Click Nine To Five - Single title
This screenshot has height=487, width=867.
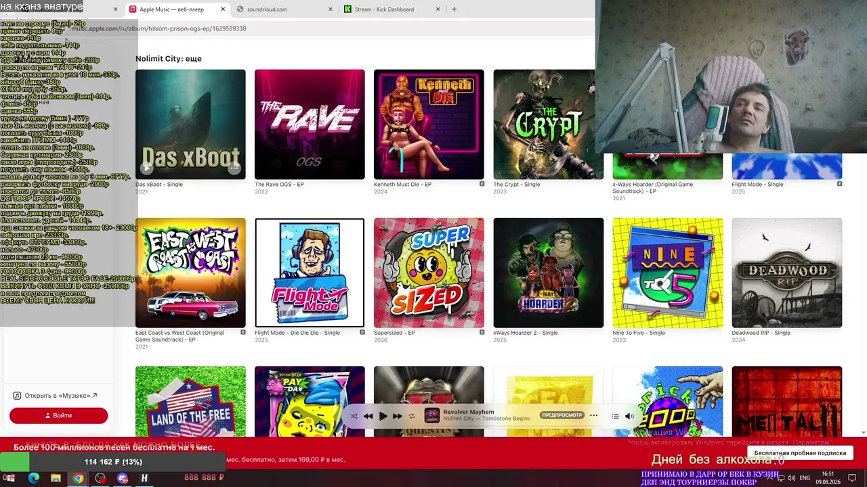click(639, 333)
